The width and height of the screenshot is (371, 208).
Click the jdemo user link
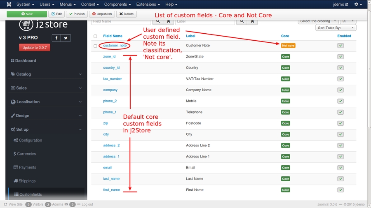340,4
